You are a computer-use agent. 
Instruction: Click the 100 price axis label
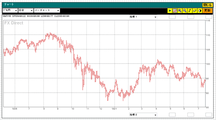[x=208, y=64]
